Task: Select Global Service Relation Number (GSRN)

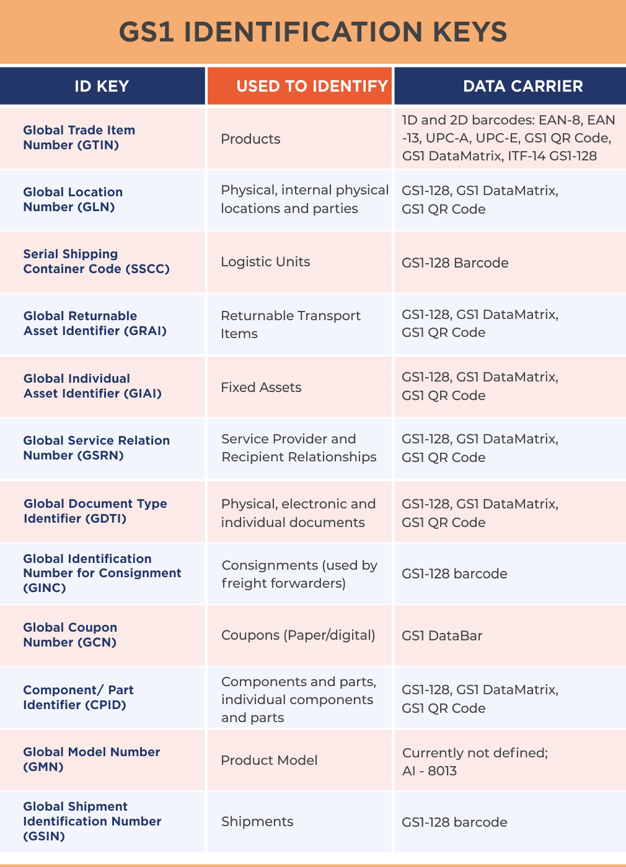Action: click(x=96, y=448)
